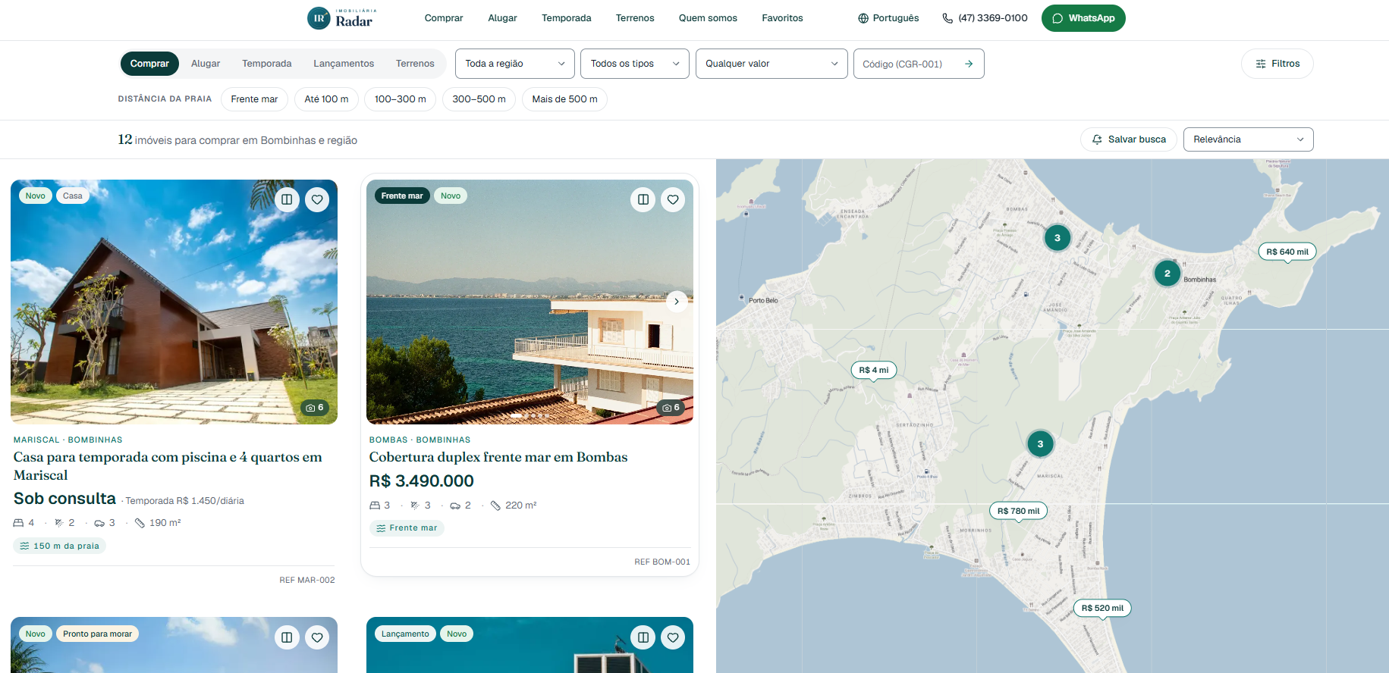The width and height of the screenshot is (1389, 673).
Task: Select the Temporada search tab
Action: click(267, 64)
